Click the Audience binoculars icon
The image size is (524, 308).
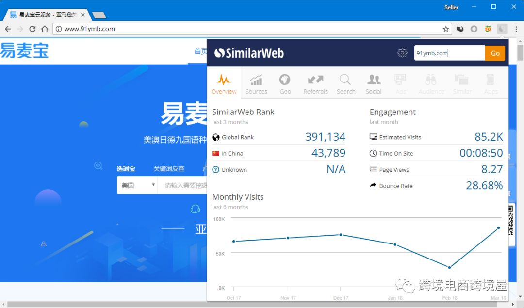coord(431,80)
